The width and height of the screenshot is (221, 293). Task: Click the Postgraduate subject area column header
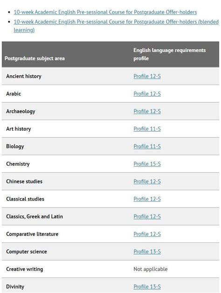(x=35, y=58)
